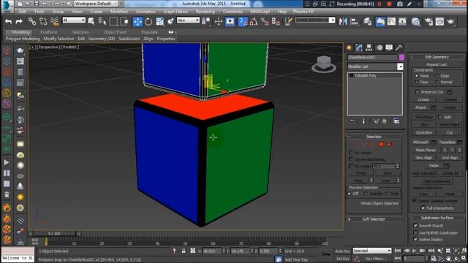Select the Face constraint radio button
The image size is (468, 263).
click(x=416, y=82)
